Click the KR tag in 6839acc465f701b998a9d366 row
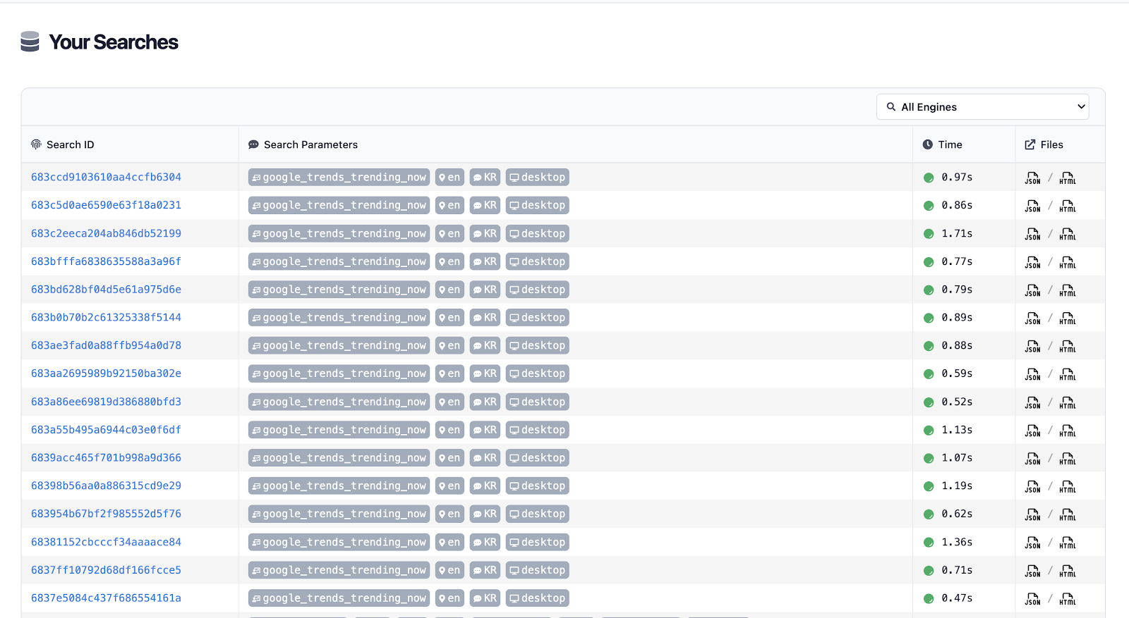 pyautogui.click(x=485, y=458)
